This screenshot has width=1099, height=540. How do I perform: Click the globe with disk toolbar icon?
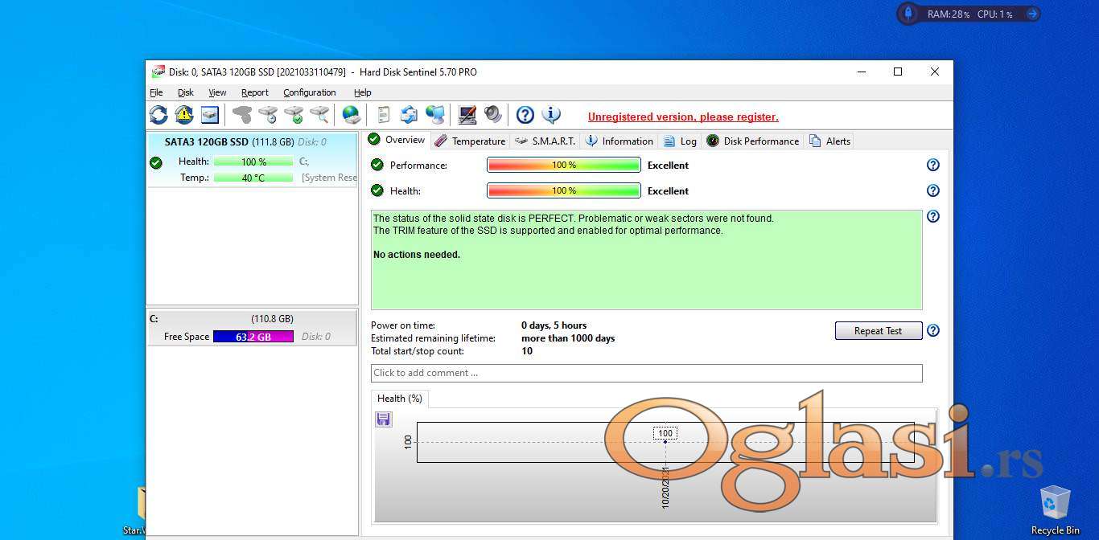(x=351, y=115)
